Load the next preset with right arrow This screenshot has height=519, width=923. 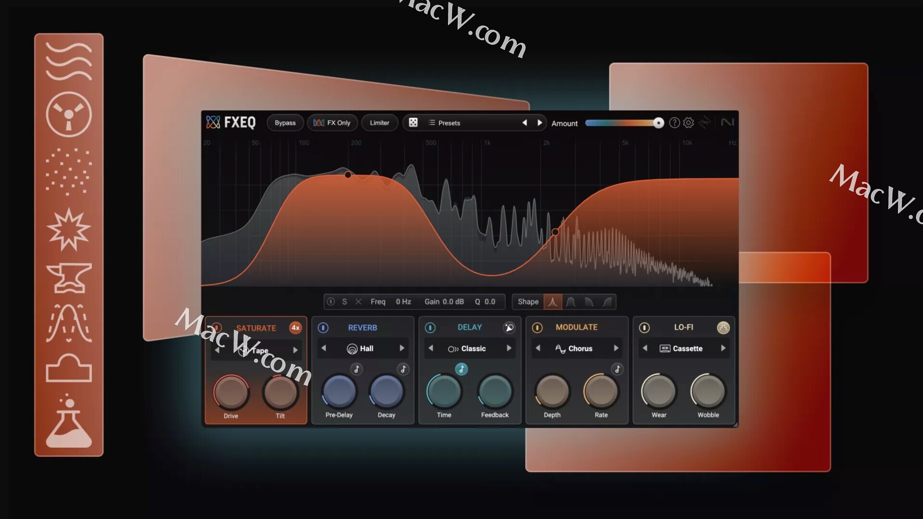[x=540, y=123]
